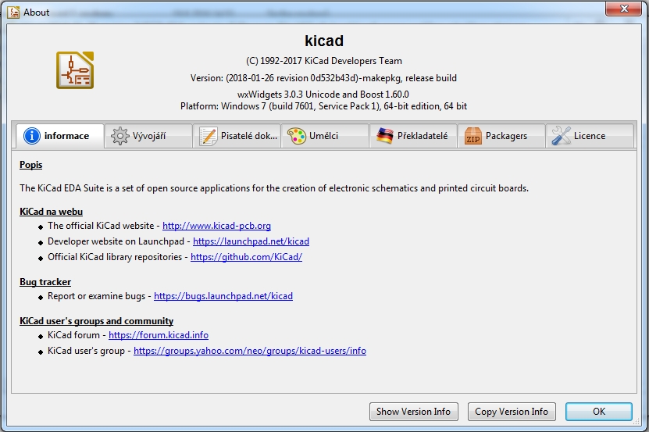Show the Licence tab
Screen dimensions: 649x432
coord(590,136)
